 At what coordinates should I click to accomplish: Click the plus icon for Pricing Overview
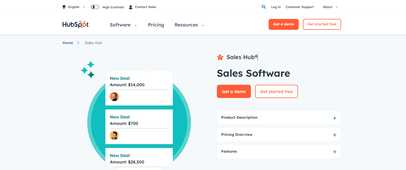335,135
